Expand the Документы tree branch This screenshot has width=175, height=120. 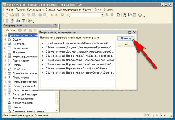point(5,52)
